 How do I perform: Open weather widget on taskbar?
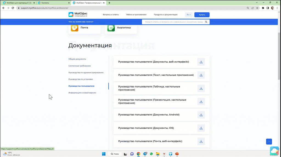(x=11, y=154)
